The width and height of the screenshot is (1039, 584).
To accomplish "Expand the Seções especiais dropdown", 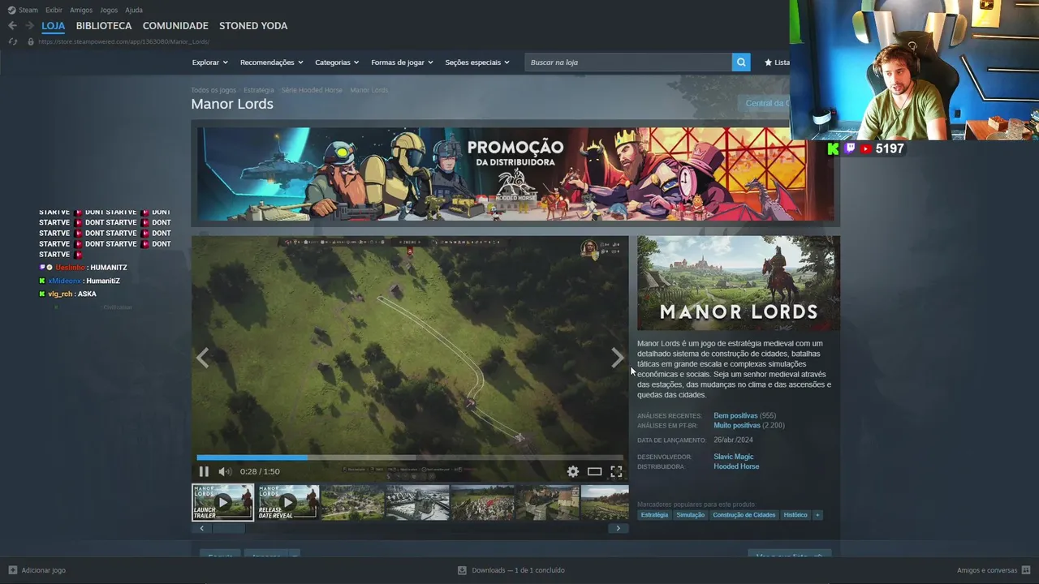I will coord(477,62).
